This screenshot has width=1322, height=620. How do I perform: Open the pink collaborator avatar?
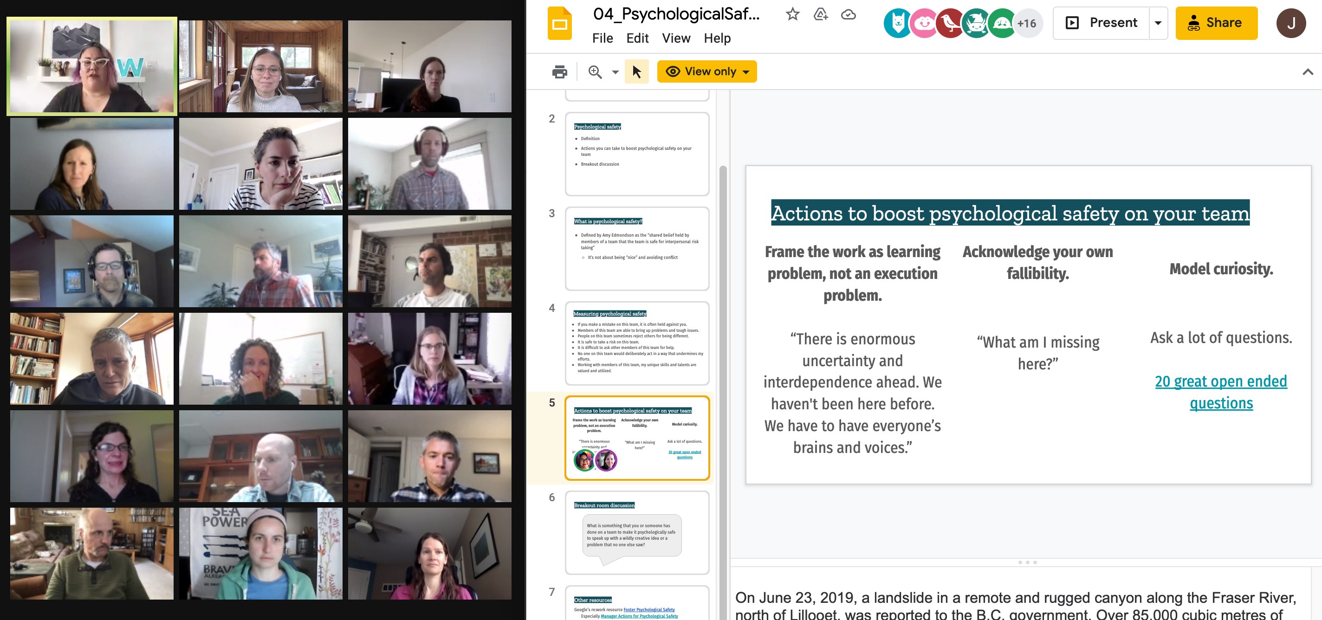924,23
